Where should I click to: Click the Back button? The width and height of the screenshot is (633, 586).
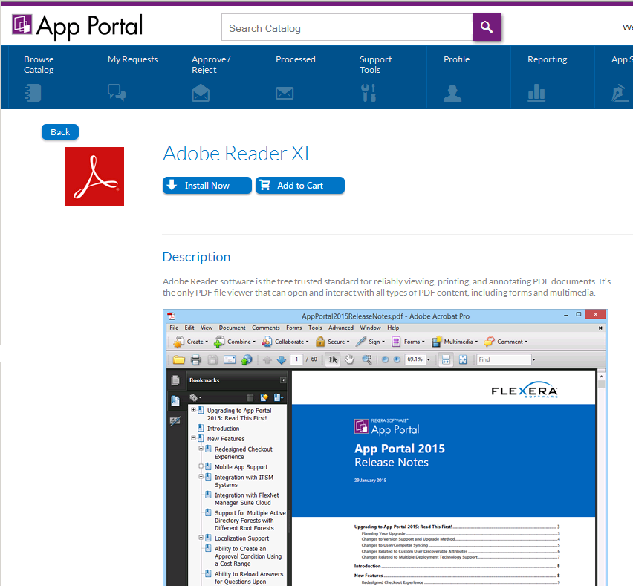pos(60,132)
